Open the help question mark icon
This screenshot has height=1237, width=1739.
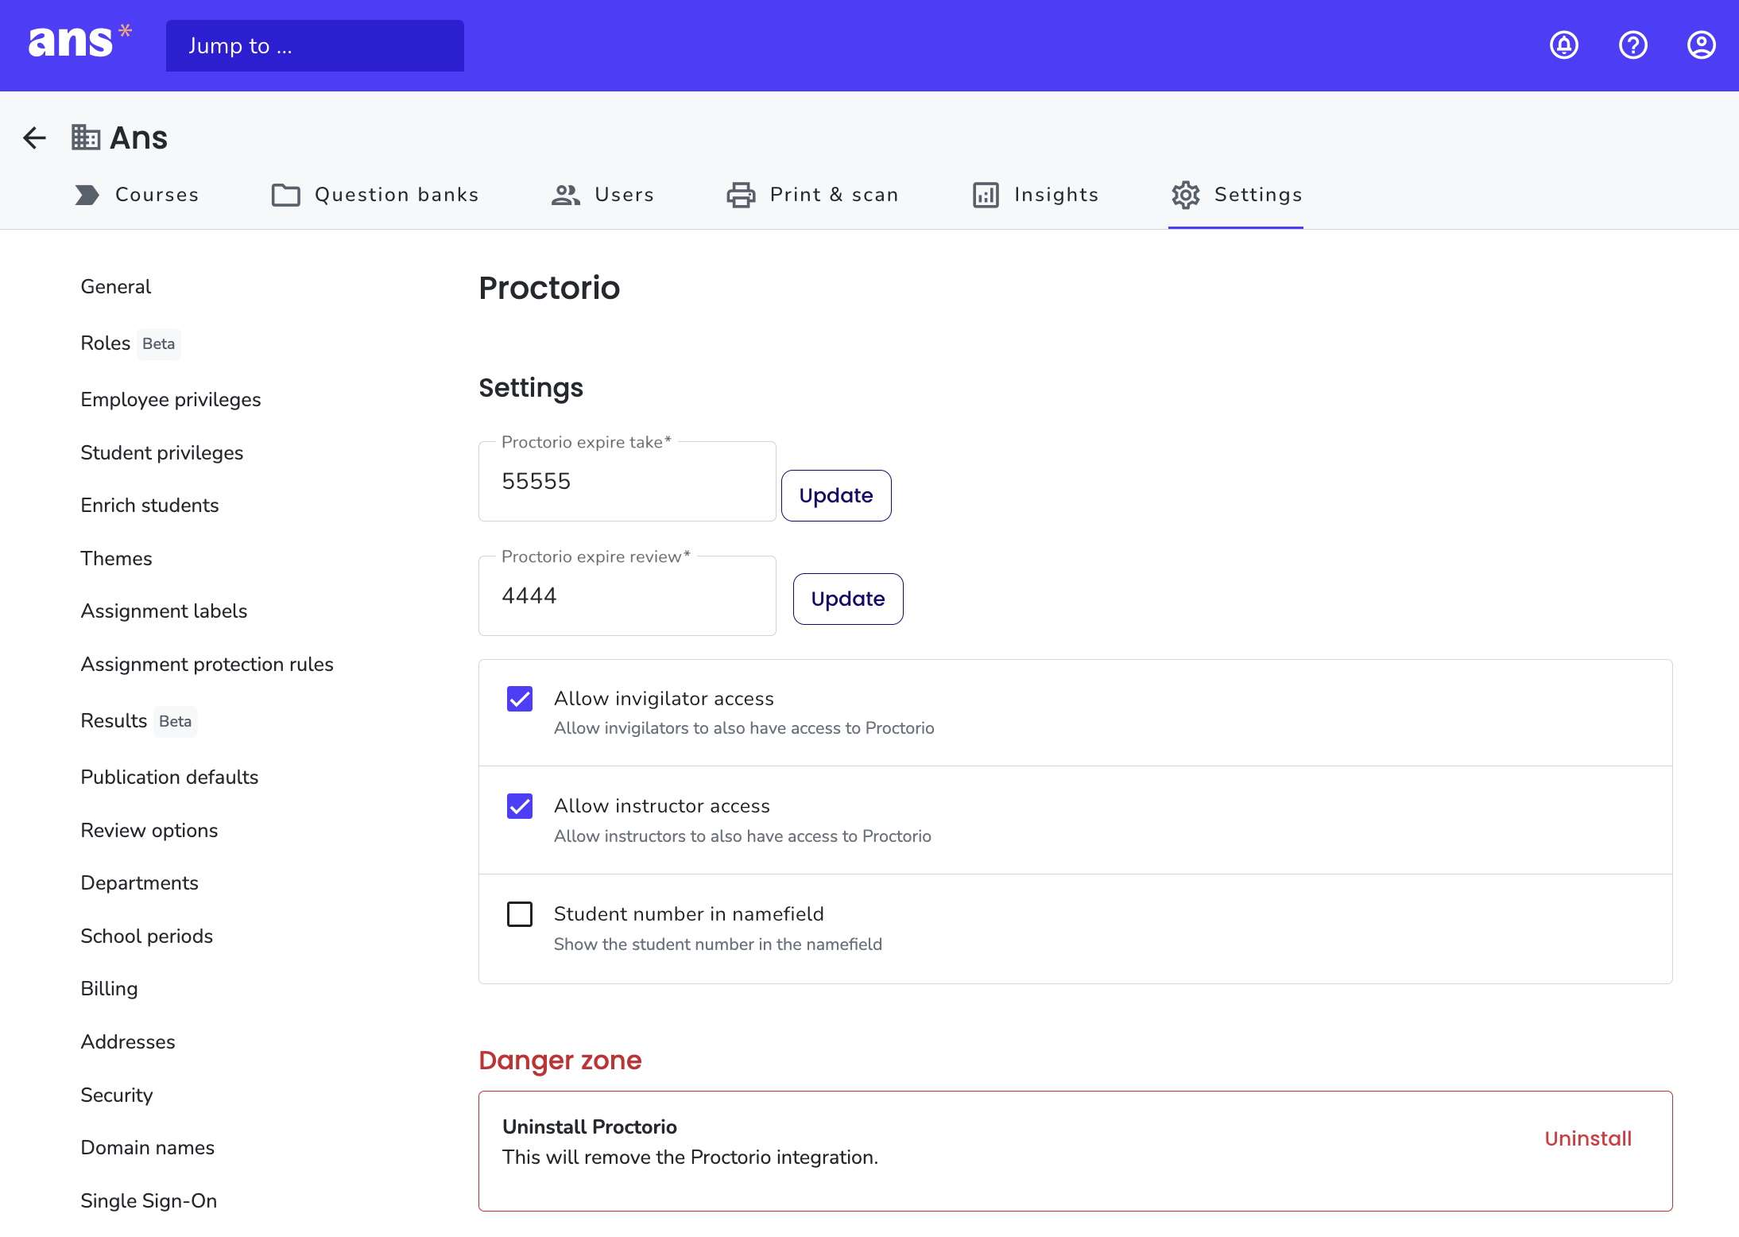click(x=1633, y=45)
